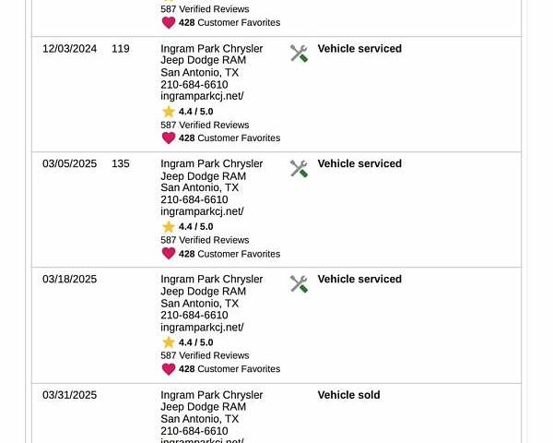The image size is (553, 443).
Task: Click the star rating icon in 03/18/2025 entry
Action: pos(169,342)
